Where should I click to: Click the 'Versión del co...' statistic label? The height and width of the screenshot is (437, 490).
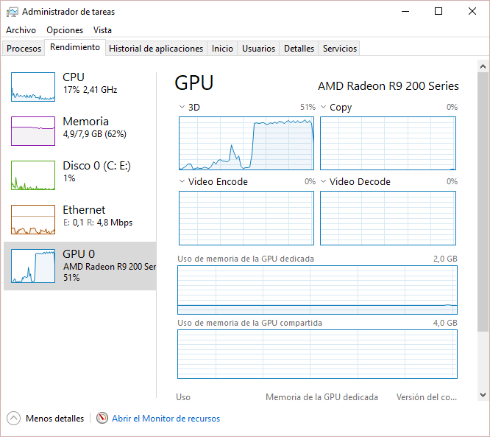pyautogui.click(x=427, y=397)
